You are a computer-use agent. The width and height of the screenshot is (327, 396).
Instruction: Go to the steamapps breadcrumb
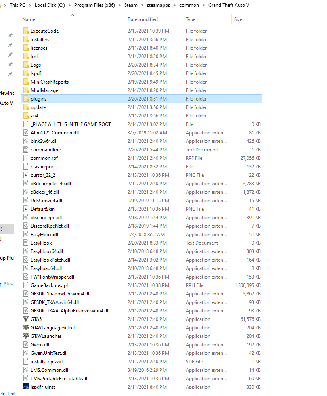click(x=158, y=5)
